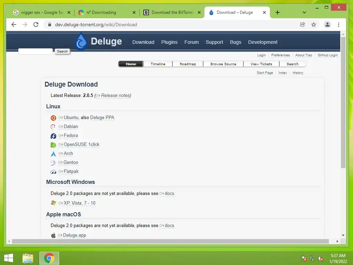Select the Home navigation tab
This screenshot has height=265, width=353.
pyautogui.click(x=131, y=64)
